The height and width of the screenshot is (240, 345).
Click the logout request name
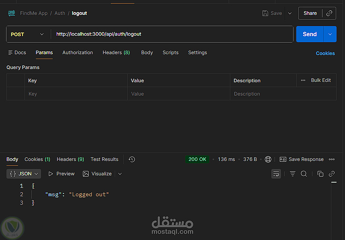pos(79,13)
